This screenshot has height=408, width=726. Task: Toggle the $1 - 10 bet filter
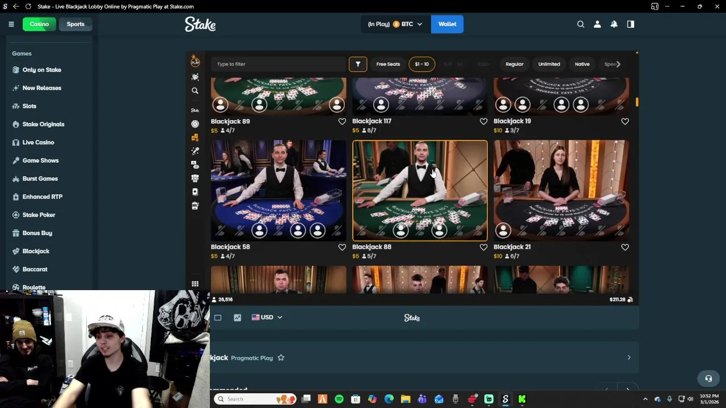(422, 64)
